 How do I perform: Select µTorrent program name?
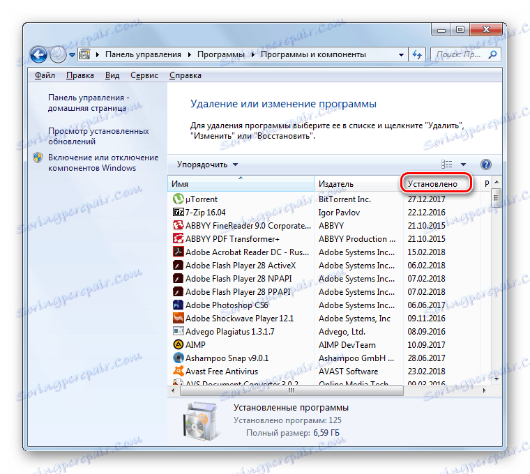click(x=202, y=199)
